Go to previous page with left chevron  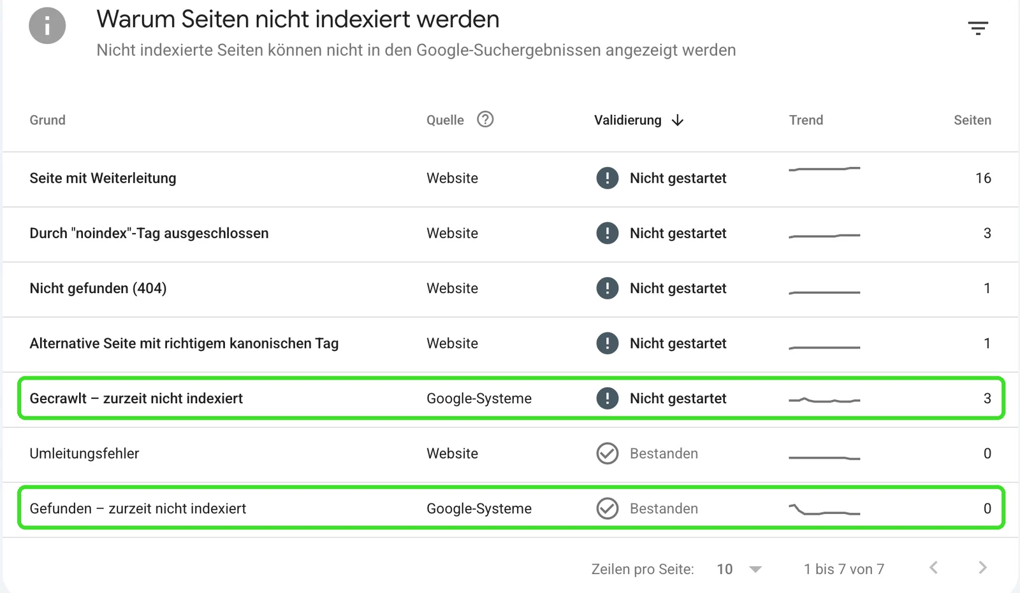click(933, 568)
